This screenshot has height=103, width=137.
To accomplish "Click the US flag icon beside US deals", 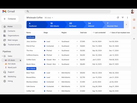I will (x=6, y=60).
